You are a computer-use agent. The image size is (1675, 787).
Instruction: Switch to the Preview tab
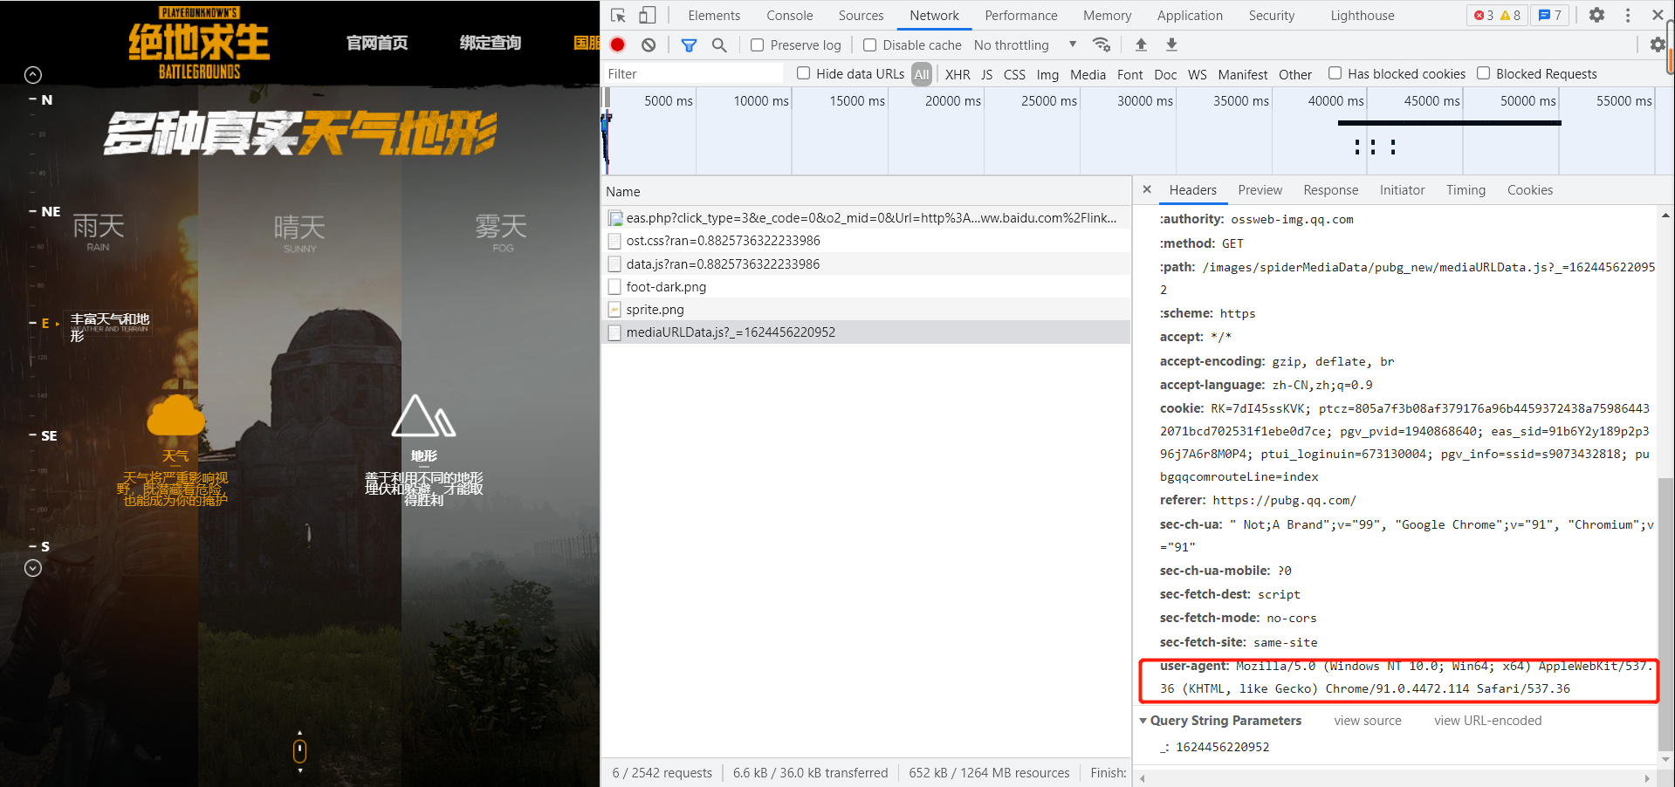coord(1260,189)
